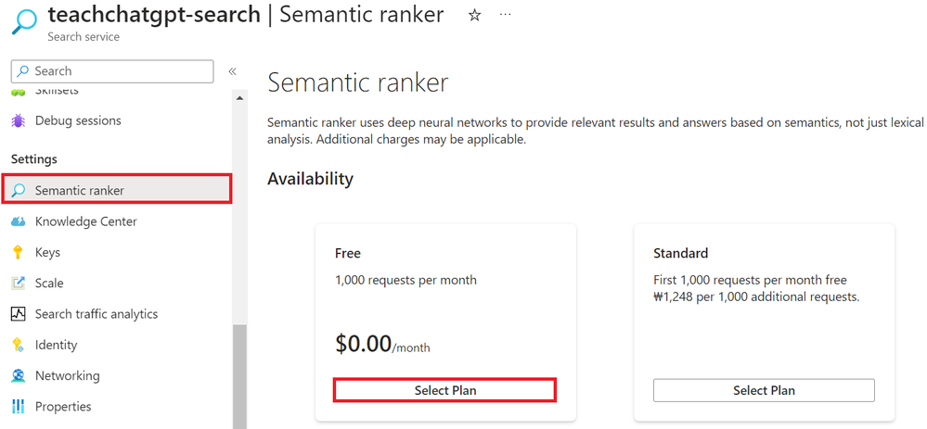The height and width of the screenshot is (429, 927).
Task: Open the more options ellipsis menu
Action: (x=505, y=16)
